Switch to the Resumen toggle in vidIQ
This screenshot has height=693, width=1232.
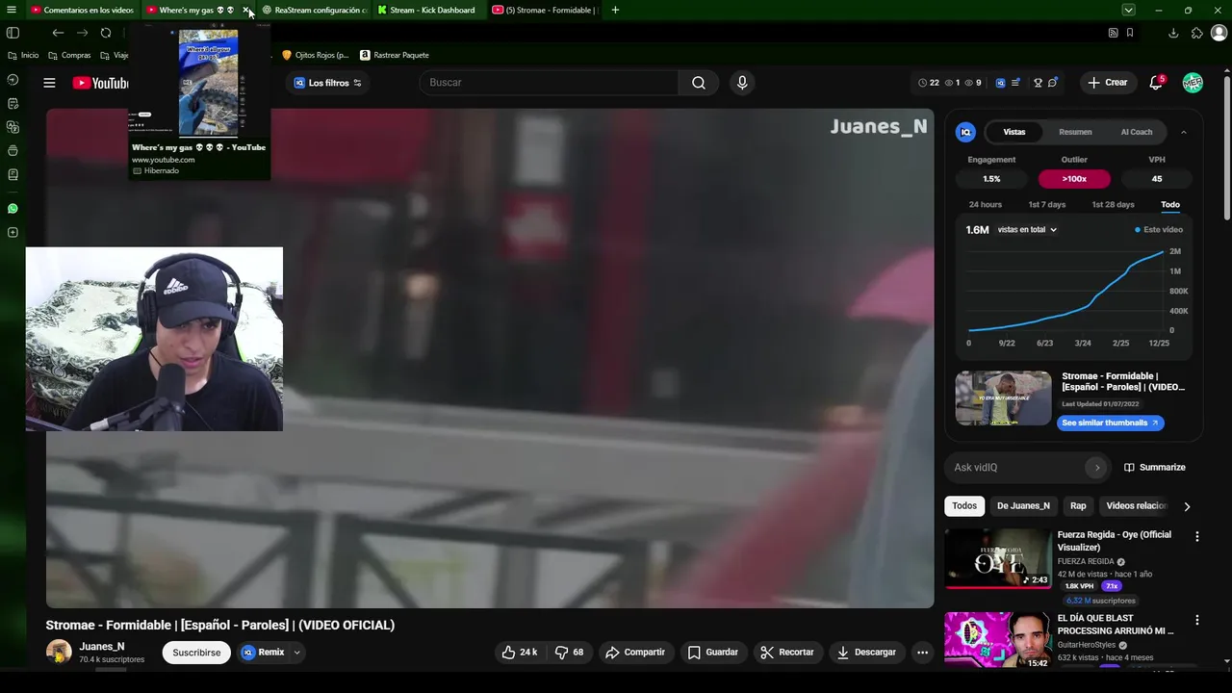(1075, 132)
